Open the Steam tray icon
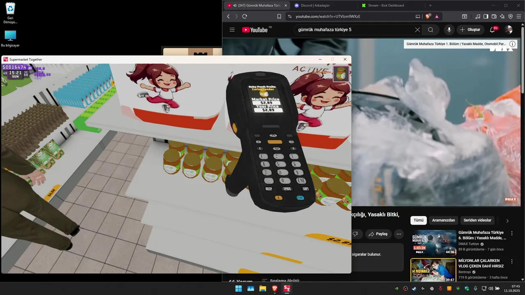This screenshot has height=295, width=525. tap(414, 288)
